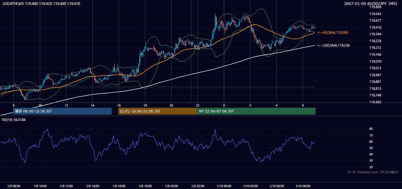This screenshot has height=189, width=402.
Task: Select the NY 22:00-07:00 JST session bar
Action: [256, 111]
